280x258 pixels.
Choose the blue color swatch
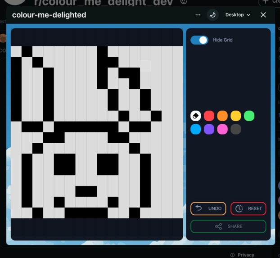pos(195,129)
